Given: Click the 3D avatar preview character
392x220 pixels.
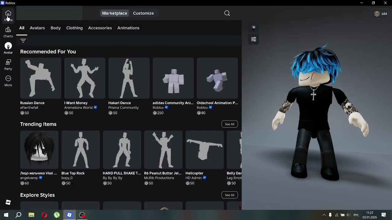Looking at the screenshot, I should (x=320, y=113).
